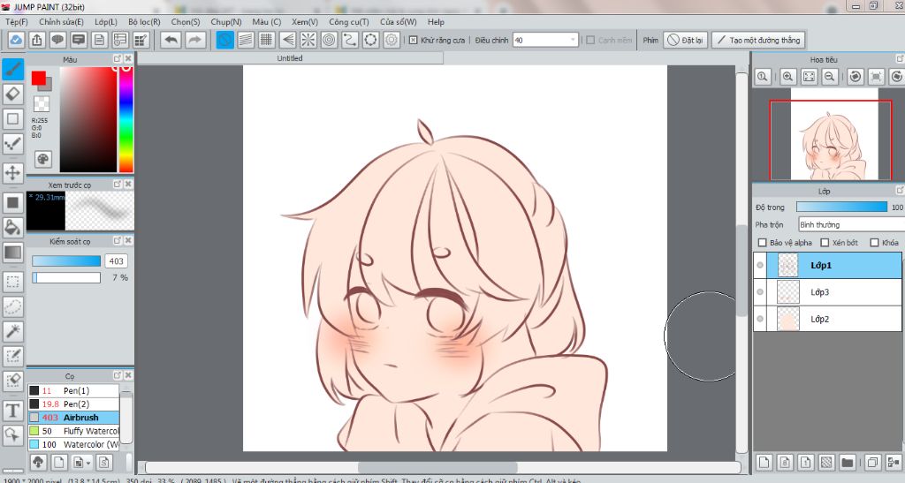The width and height of the screenshot is (905, 483).
Task: Create a new layer in the layer panel
Action: [764, 463]
